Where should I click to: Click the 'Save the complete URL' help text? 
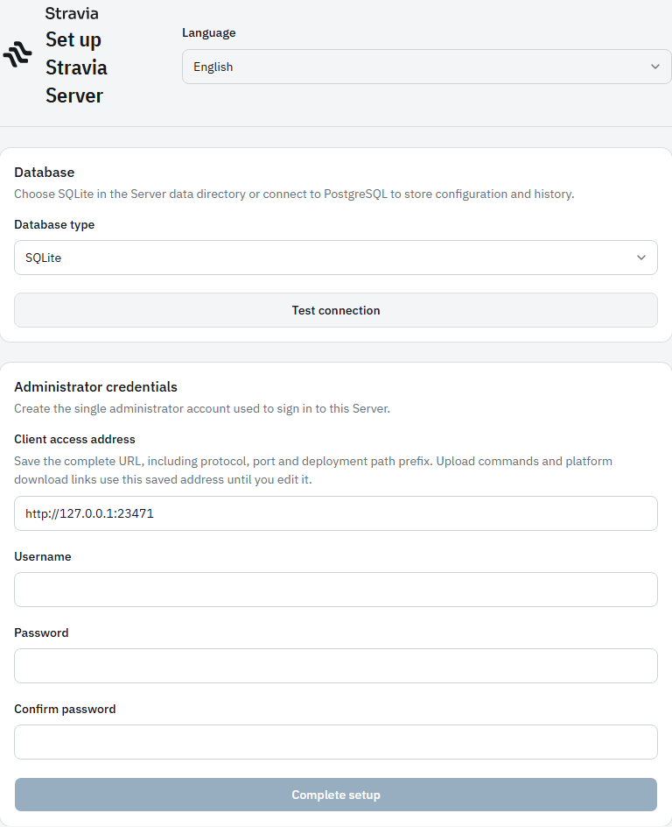[x=313, y=470]
